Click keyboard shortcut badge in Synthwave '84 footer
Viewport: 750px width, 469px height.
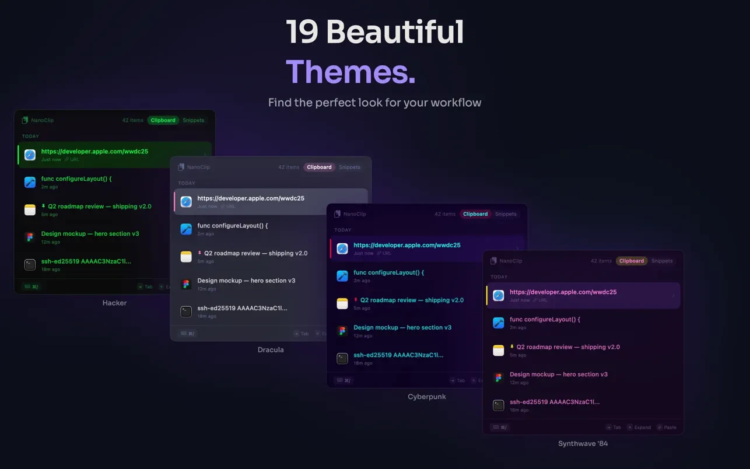[500, 427]
